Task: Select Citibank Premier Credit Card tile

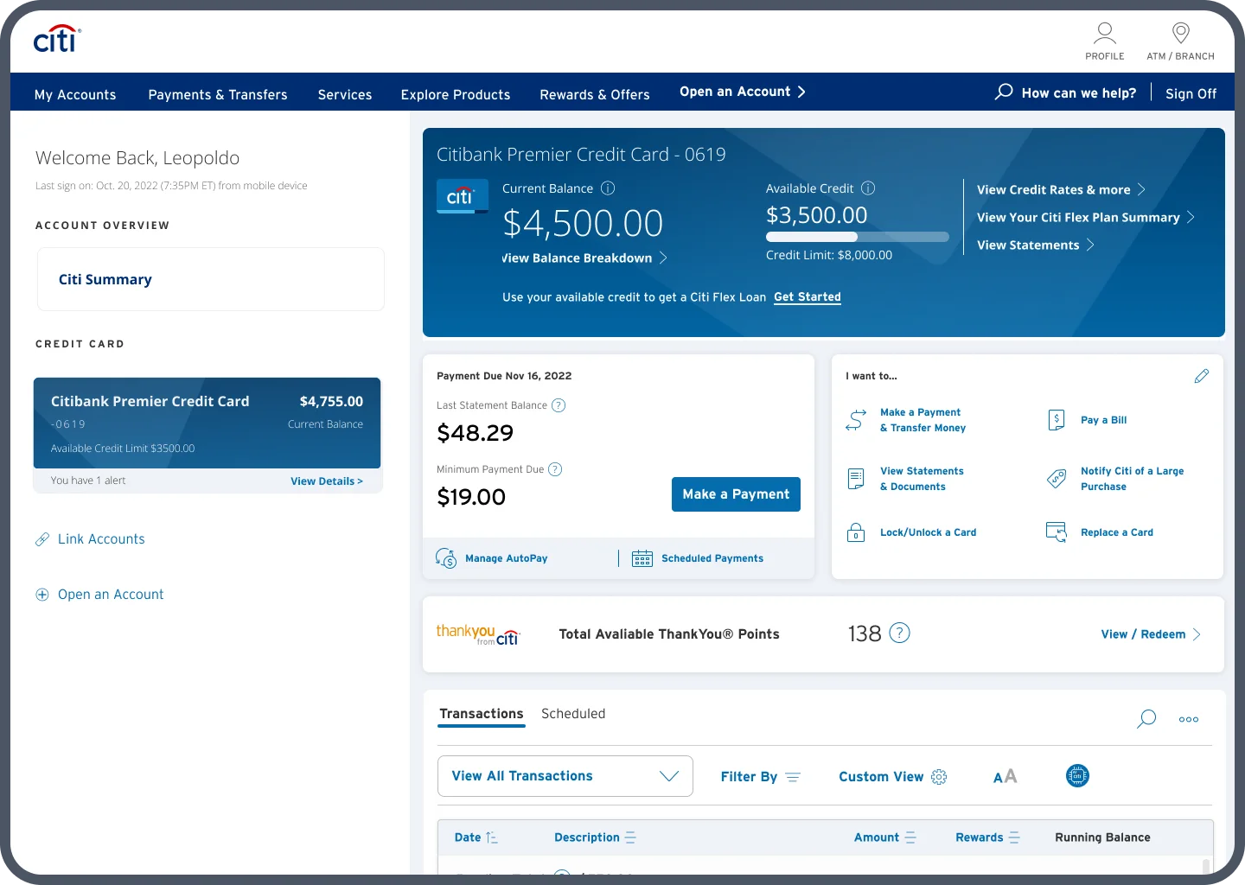Action: tap(207, 423)
